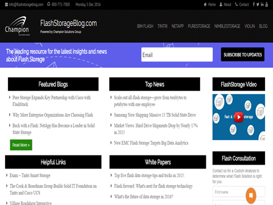Focus the First name consultation field
Screen dimensions: 273x205
coord(239,192)
